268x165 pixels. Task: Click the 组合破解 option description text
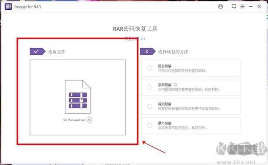point(182,70)
